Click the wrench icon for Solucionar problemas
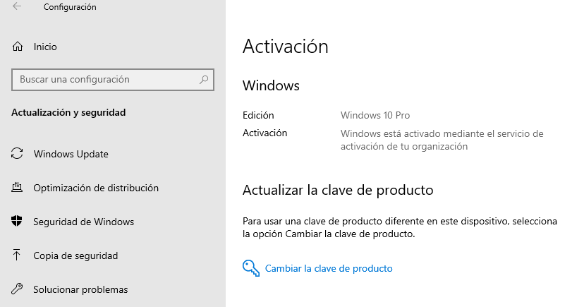Screen dimensions: 584x307 [18, 289]
